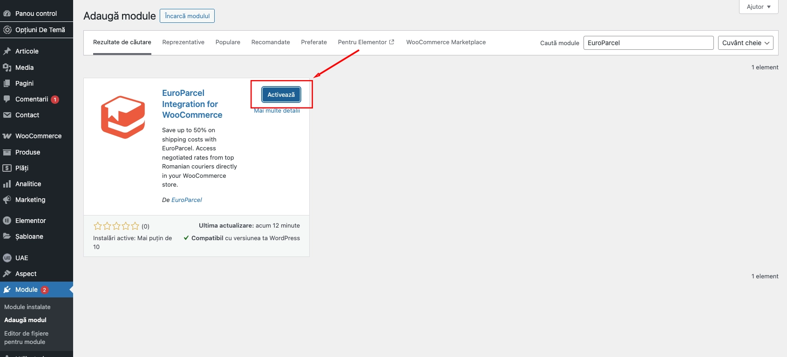787x357 pixels.
Task: Open the Cuvânt cheie search type dropdown
Action: click(746, 43)
